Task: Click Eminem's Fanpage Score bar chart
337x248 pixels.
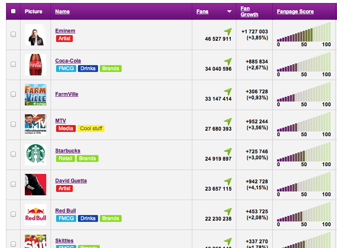Action: (304, 32)
